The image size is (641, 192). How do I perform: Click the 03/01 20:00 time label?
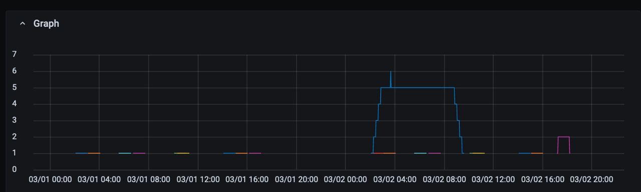point(296,179)
